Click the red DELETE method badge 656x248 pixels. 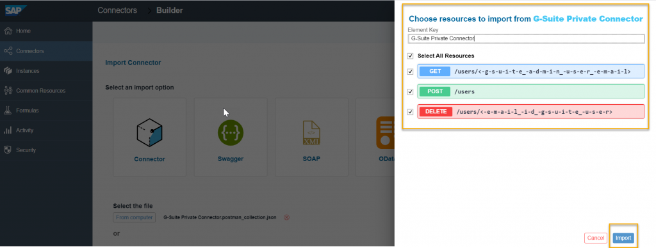pyautogui.click(x=436, y=112)
